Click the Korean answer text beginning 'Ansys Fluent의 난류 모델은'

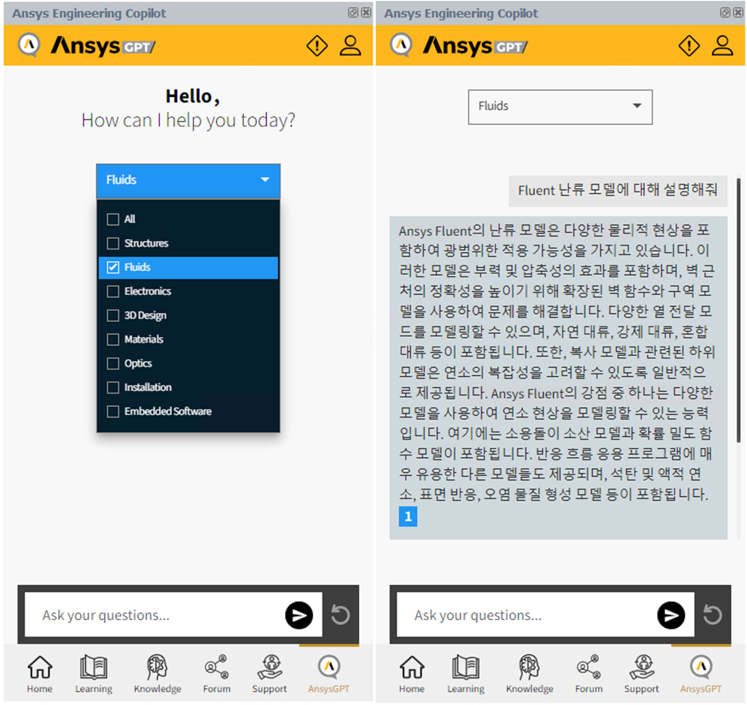[x=556, y=362]
